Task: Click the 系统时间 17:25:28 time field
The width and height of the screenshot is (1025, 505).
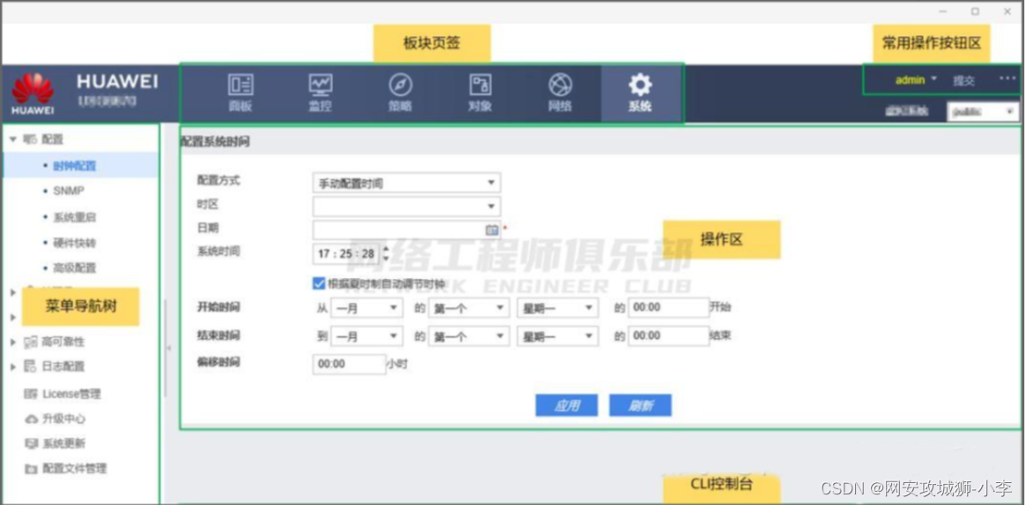Action: [x=346, y=253]
